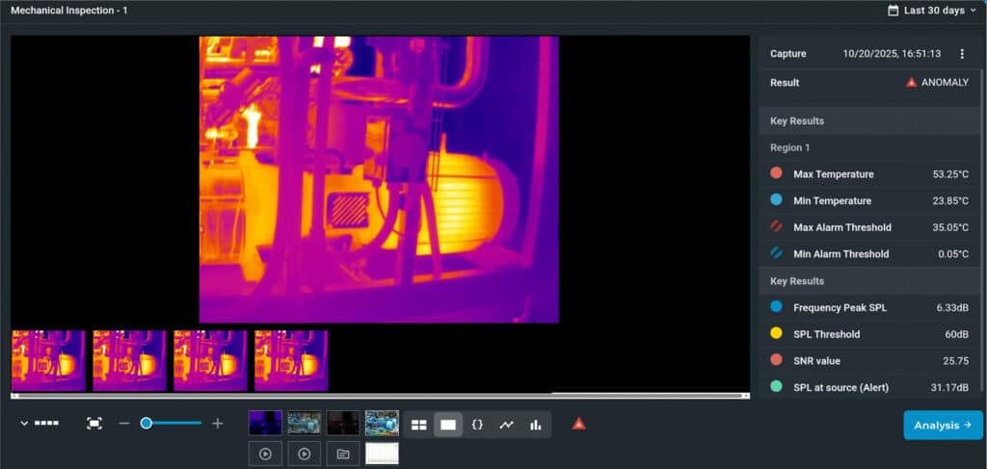
Task: Select the last thermal thumbnail in filmstrip
Action: click(291, 360)
